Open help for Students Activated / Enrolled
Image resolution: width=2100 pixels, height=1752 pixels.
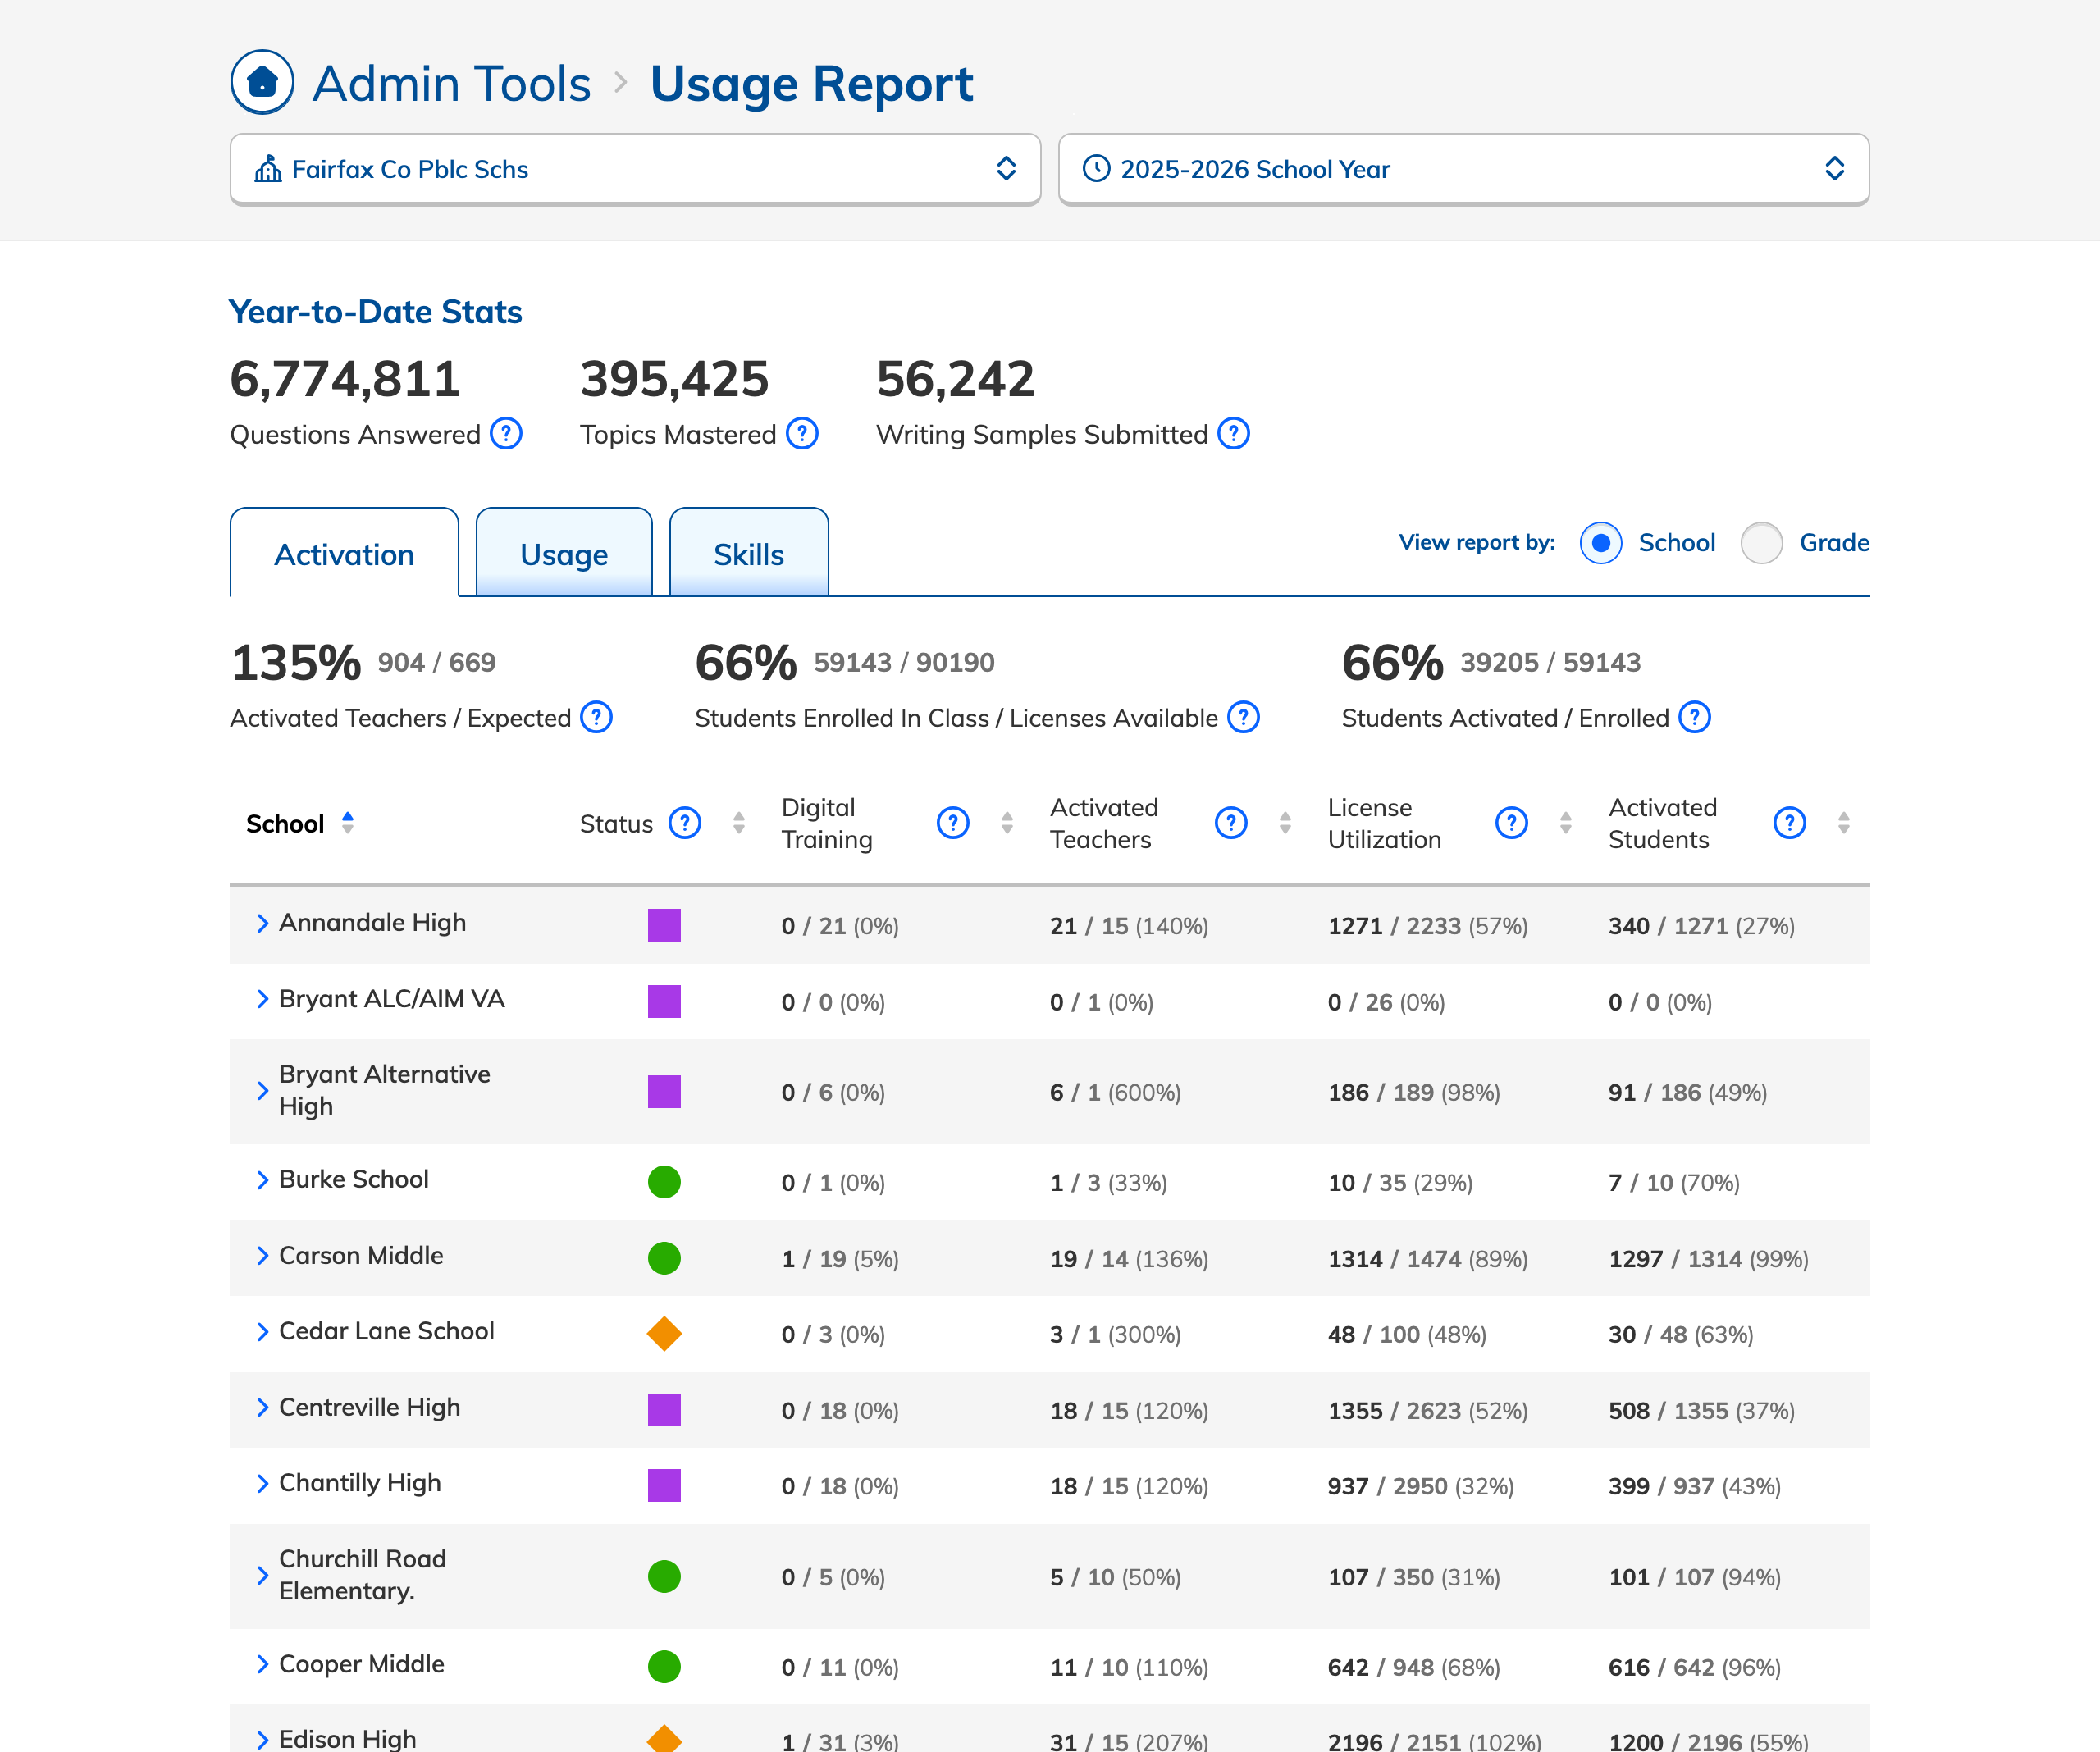(1694, 717)
